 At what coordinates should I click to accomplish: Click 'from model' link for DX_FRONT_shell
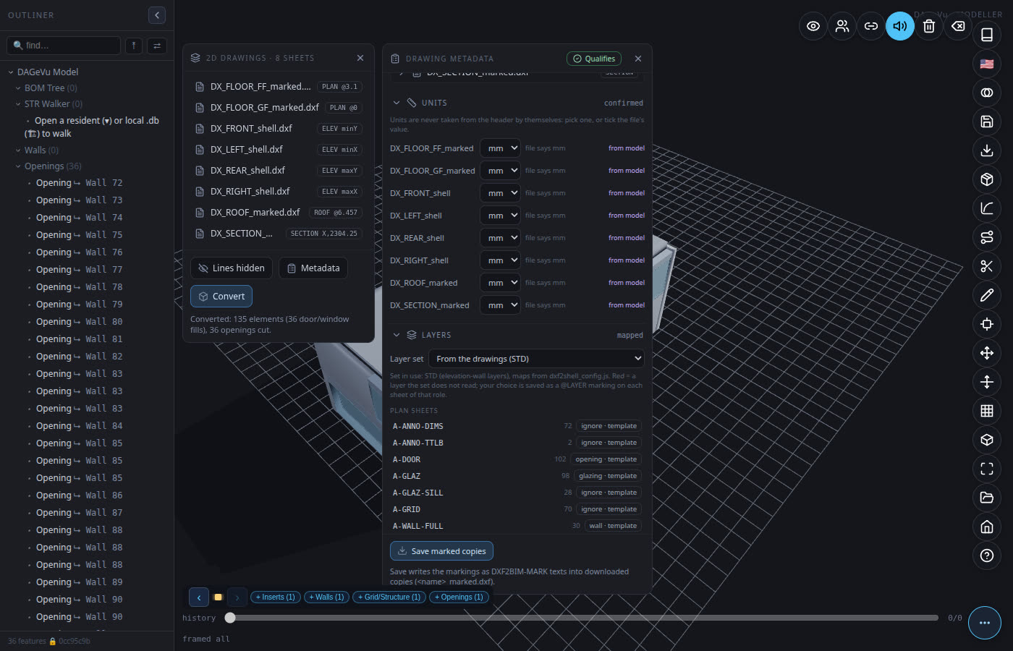point(627,193)
